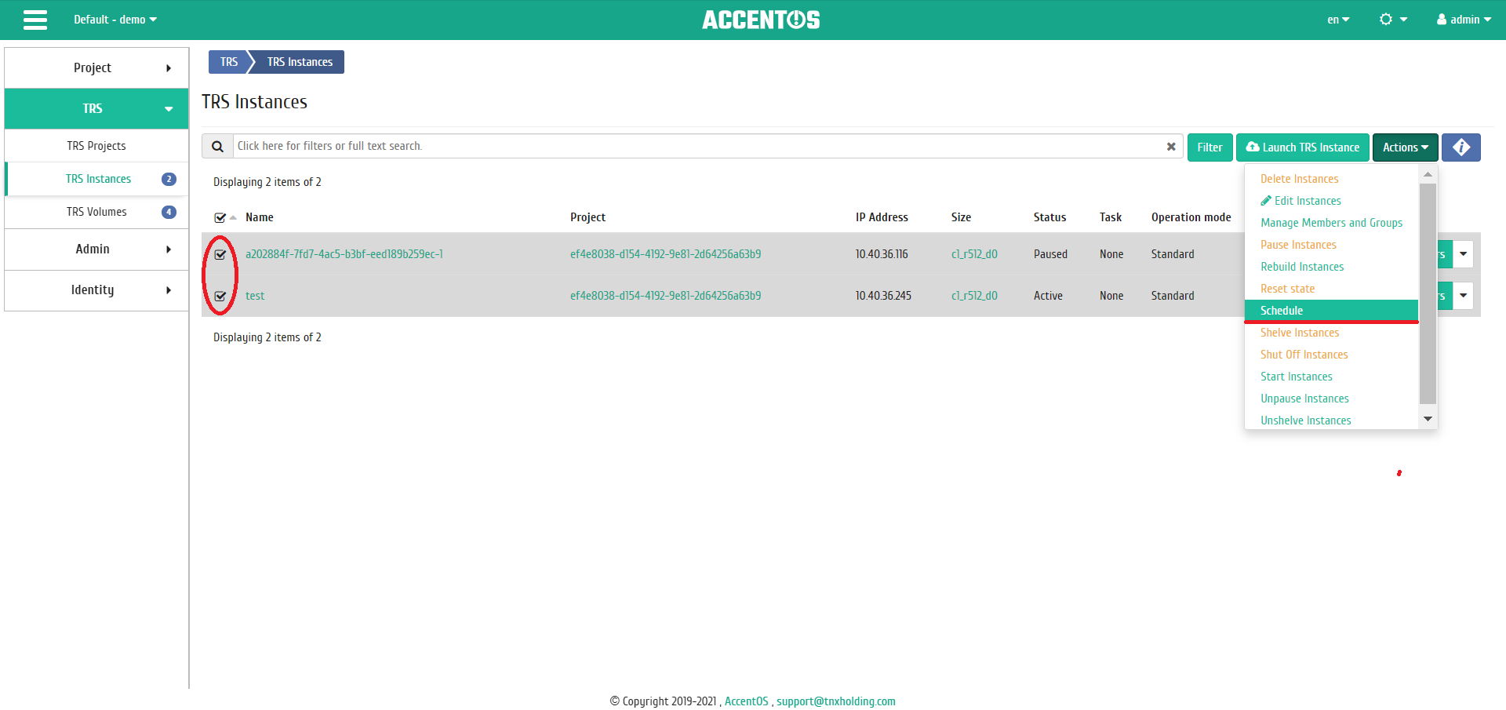The width and height of the screenshot is (1506, 710).
Task: Open the admin user menu
Action: click(x=1464, y=20)
